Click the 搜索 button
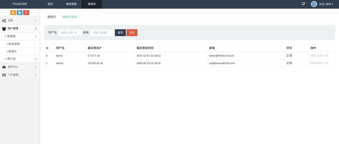The height and width of the screenshot is (144, 339). [x=120, y=33]
